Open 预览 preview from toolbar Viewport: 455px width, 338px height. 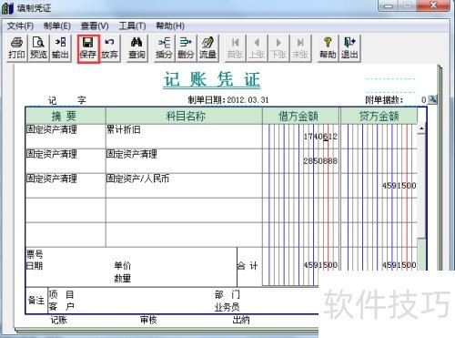tap(38, 48)
